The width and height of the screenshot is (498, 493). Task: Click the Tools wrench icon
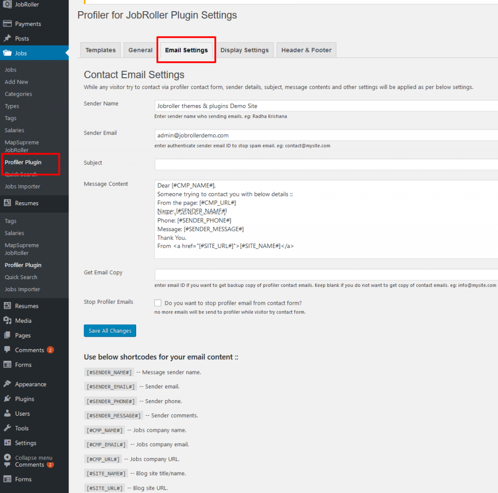tap(7, 428)
